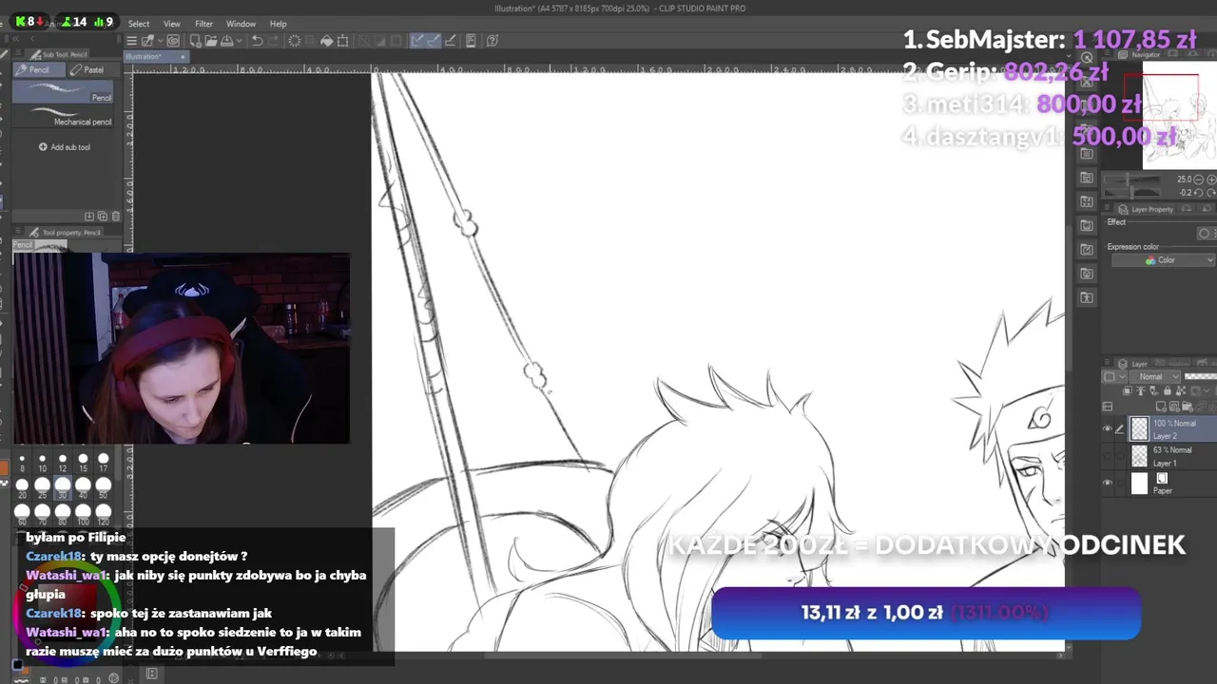Open the command bar hamburger menu icon
The image size is (1217, 684).
[x=131, y=40]
